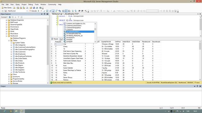This screenshot has width=202, height=113.
Task: Click the Specify Values for Template Parameters icon
Action: pos(86,11)
